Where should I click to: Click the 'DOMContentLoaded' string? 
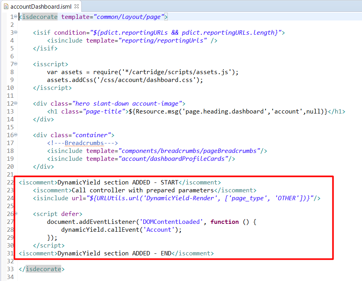point(171,222)
